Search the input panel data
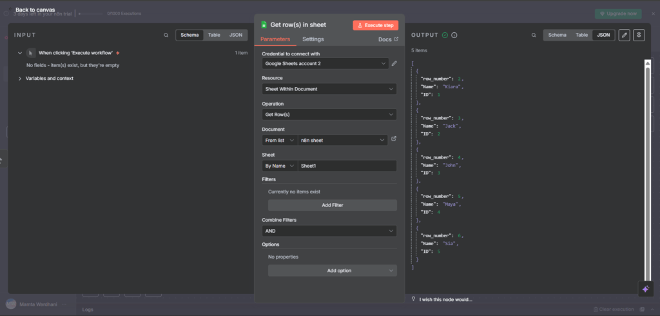Image resolution: width=660 pixels, height=316 pixels. [166, 35]
